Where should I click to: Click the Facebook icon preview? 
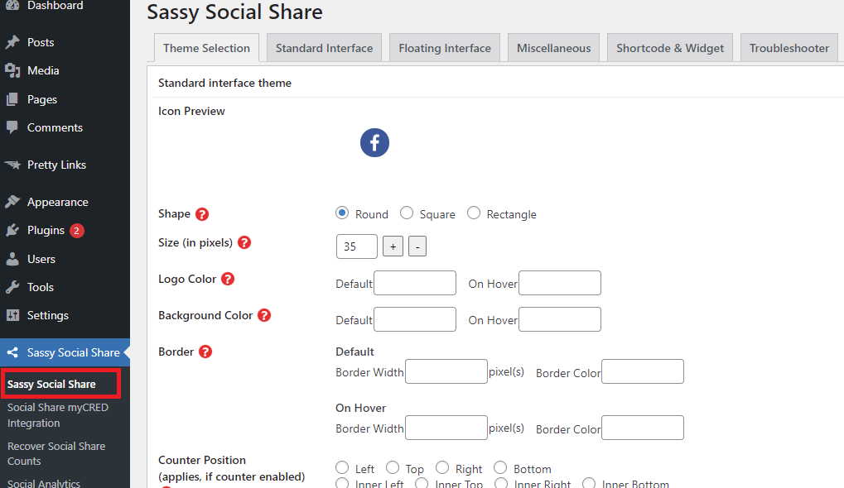[374, 142]
